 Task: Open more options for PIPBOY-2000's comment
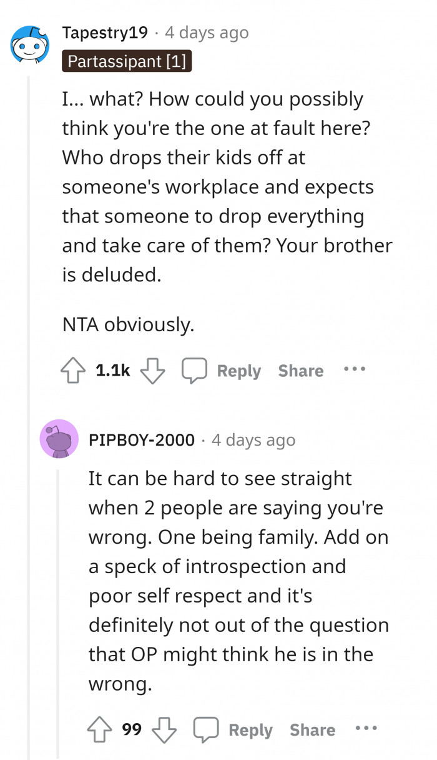click(x=366, y=728)
